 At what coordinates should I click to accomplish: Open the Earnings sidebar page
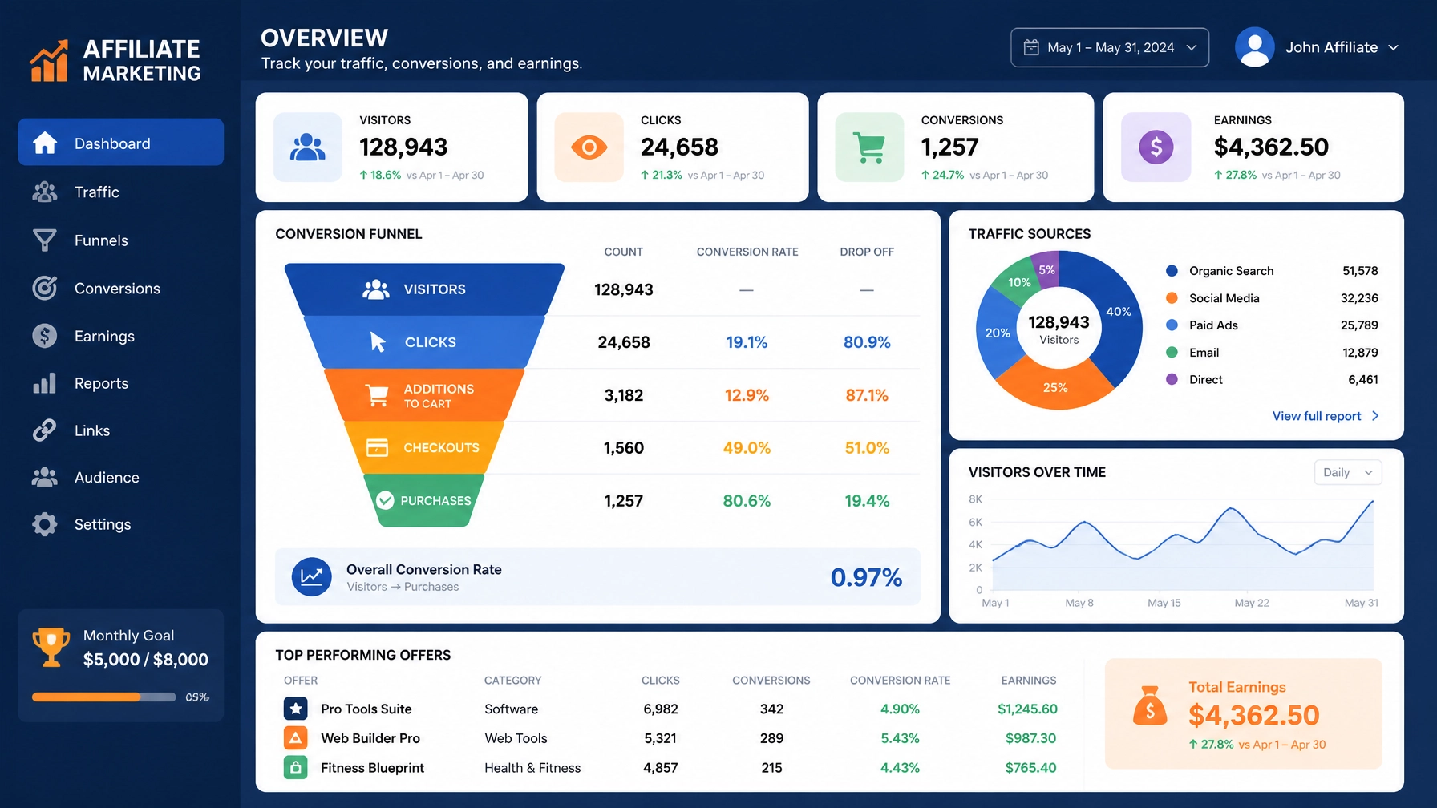coord(121,336)
